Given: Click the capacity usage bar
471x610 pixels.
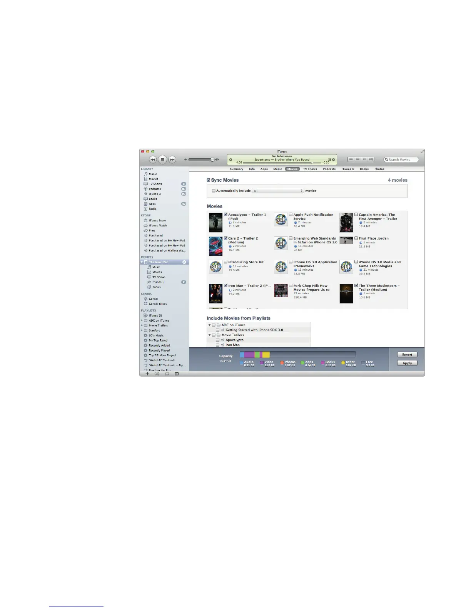Looking at the screenshot, I should tap(298, 355).
